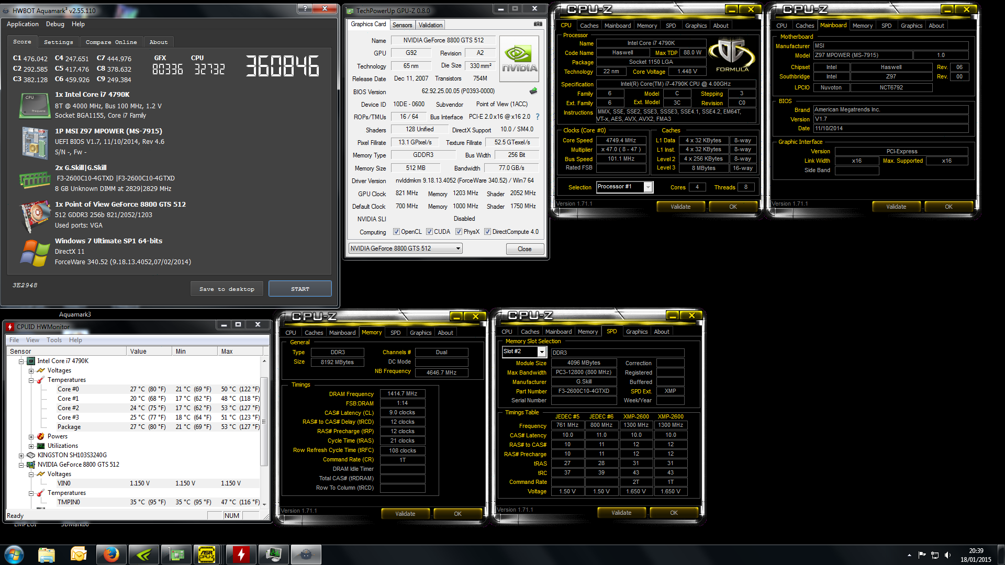Toggle the OpenCL checkbox in GPU-Z
The image size is (1005, 565).
click(x=396, y=232)
